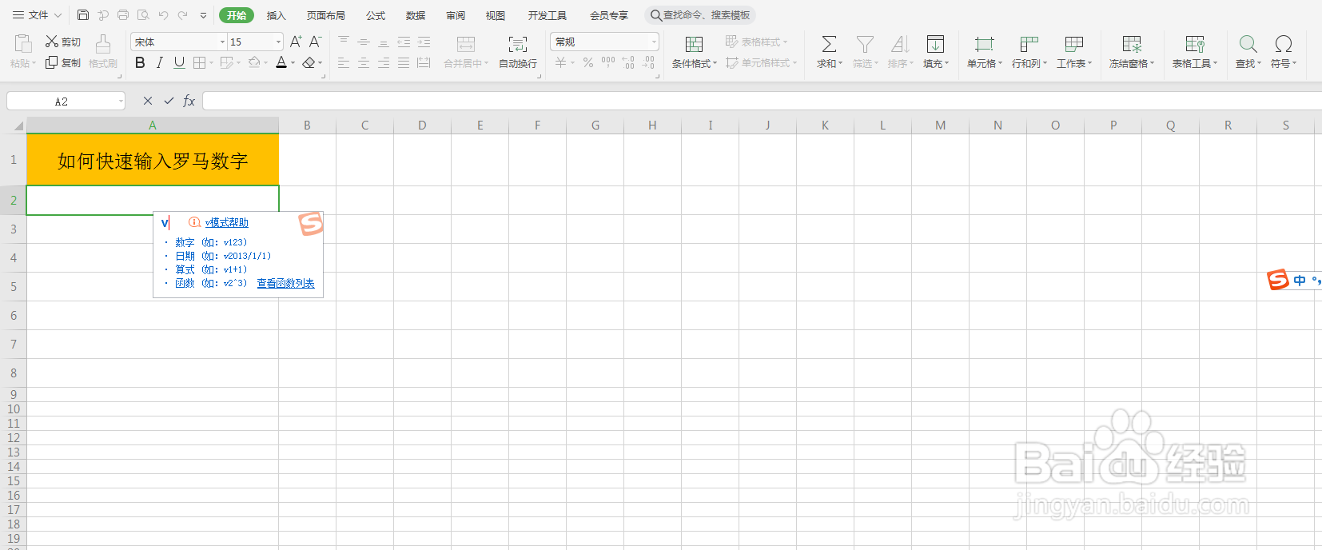
Task: Click the Save icon in quick access bar
Action: pos(83,15)
